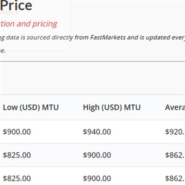Select the third row's $900.00 high price

coord(97,178)
